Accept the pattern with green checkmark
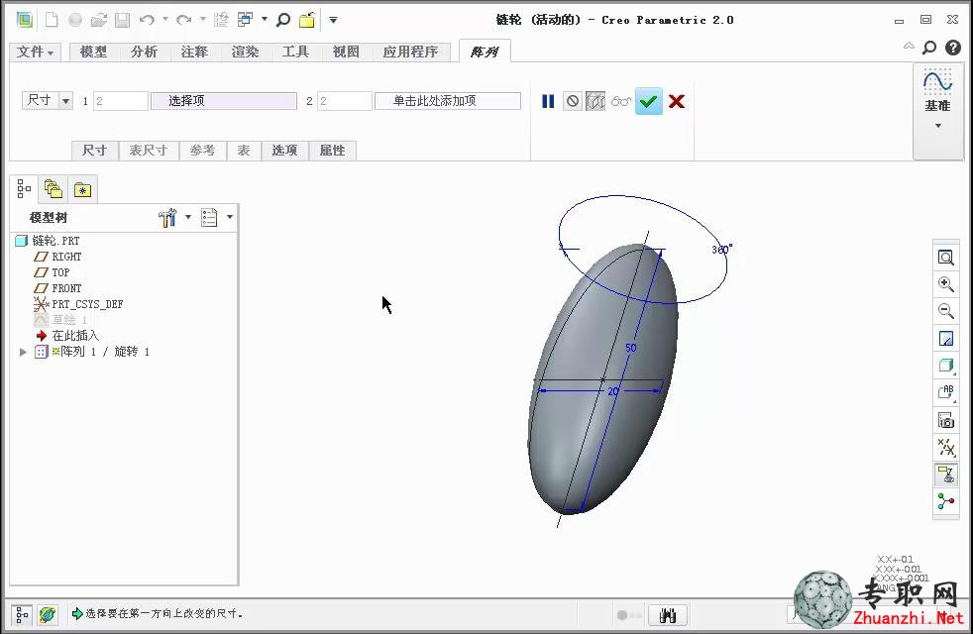 click(648, 101)
